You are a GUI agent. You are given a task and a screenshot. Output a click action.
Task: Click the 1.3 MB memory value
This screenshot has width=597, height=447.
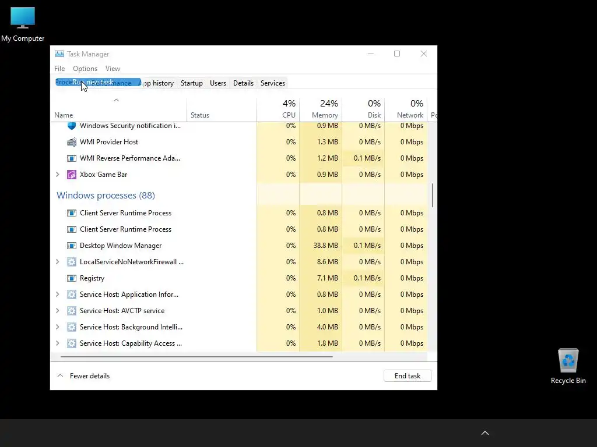pyautogui.click(x=328, y=142)
